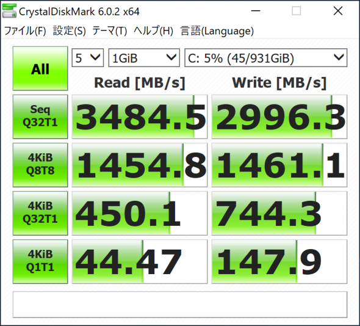
Task: Expand the drive dropdown showing C: 5%
Action: click(x=266, y=57)
